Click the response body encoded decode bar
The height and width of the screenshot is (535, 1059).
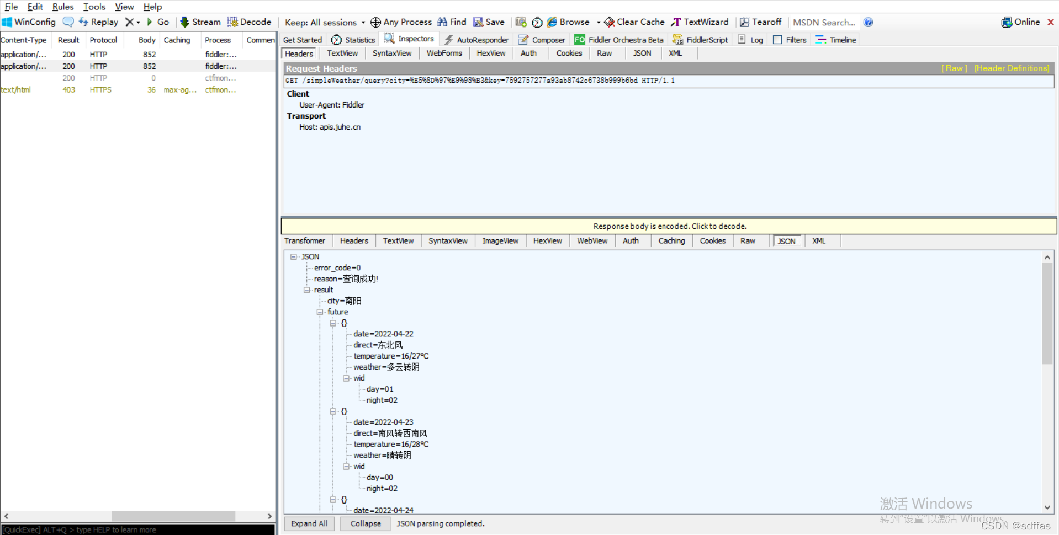669,226
